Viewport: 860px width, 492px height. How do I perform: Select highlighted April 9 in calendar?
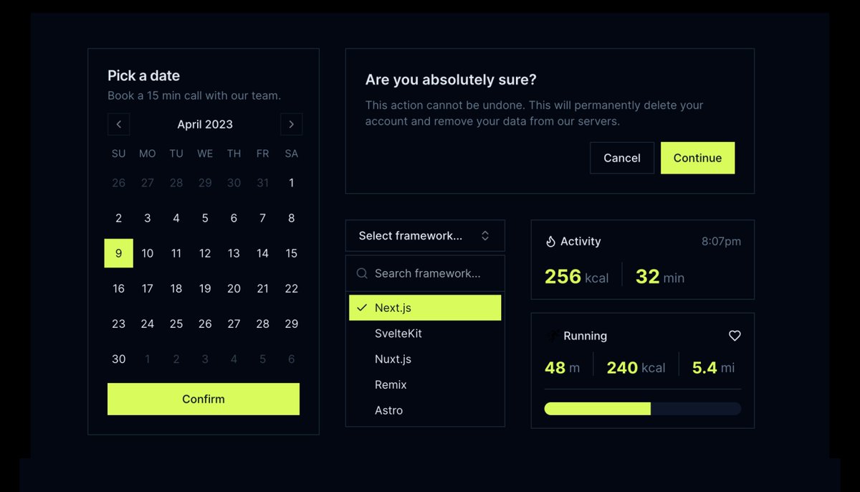(118, 253)
